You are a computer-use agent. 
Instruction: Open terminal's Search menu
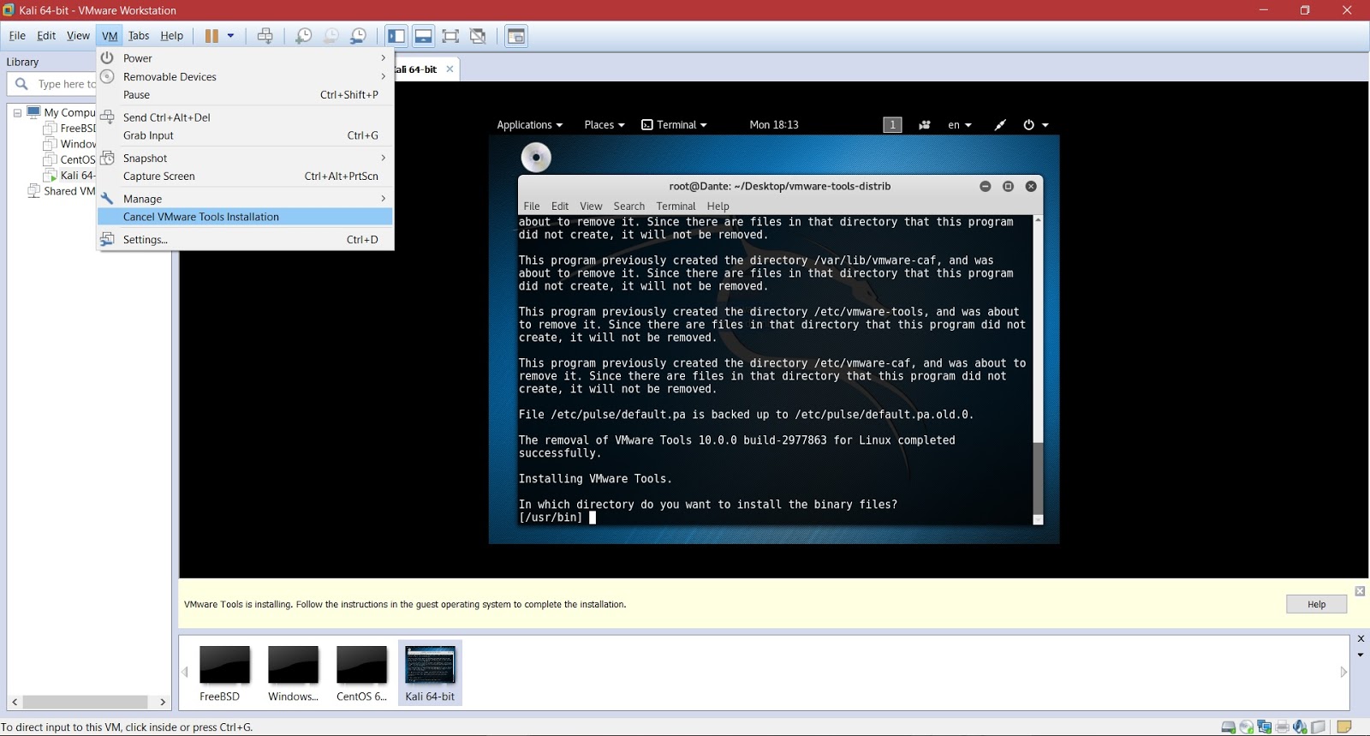(628, 206)
